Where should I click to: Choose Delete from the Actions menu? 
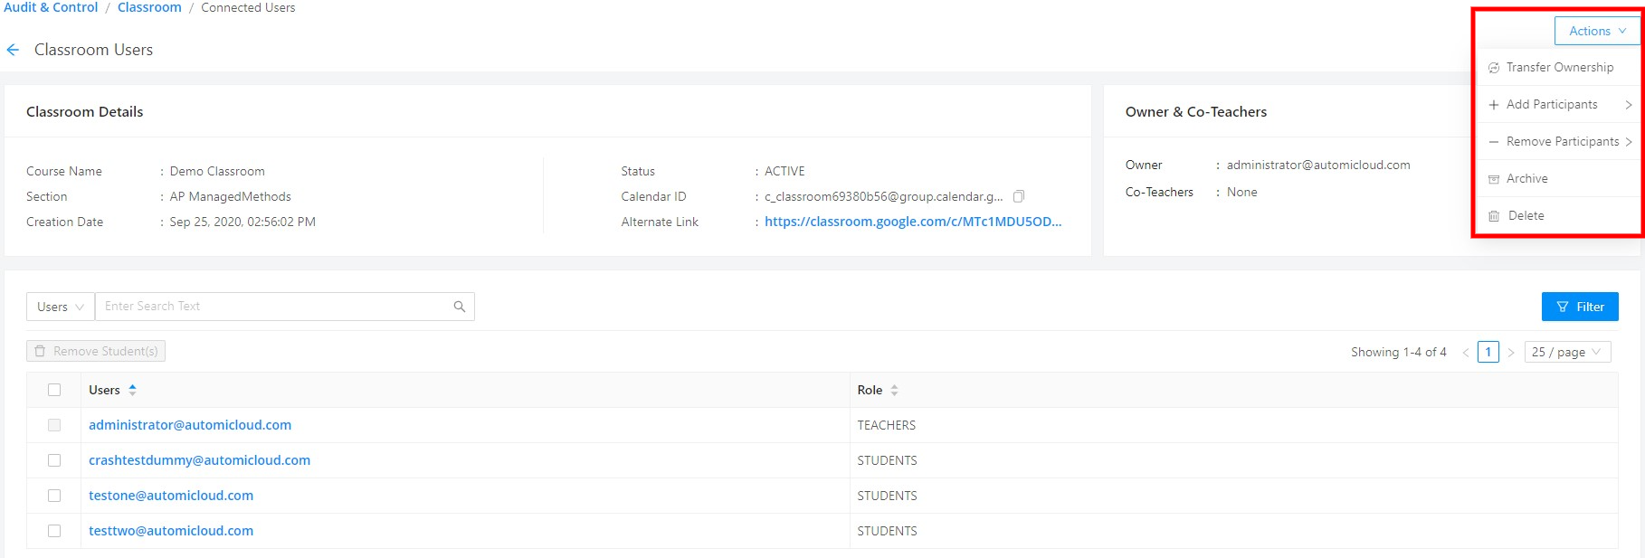[x=1559, y=216]
